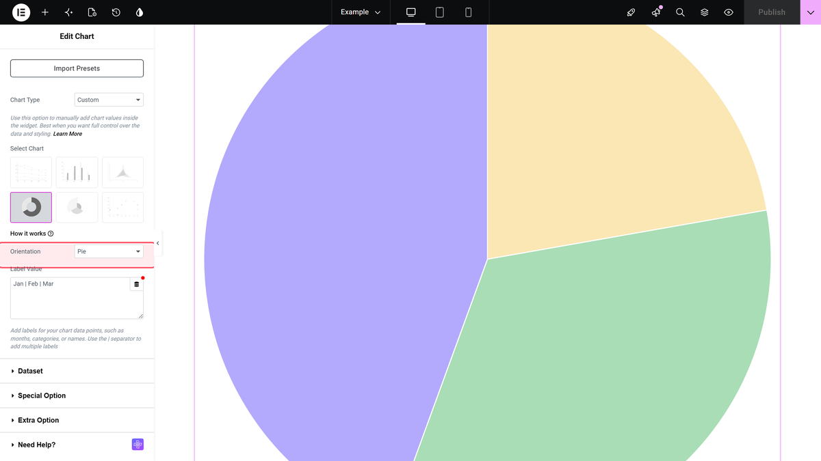Select the scatter chart thumbnail
This screenshot has width=821, height=461.
pyautogui.click(x=122, y=207)
